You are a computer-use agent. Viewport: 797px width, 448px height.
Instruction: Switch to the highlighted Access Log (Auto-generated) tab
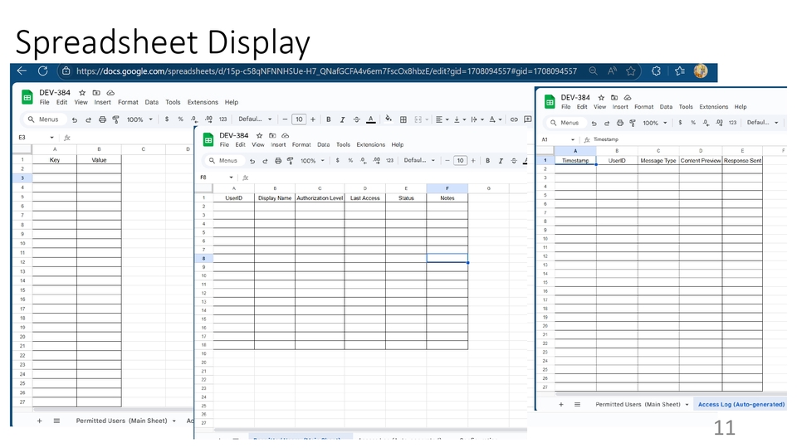coord(741,405)
